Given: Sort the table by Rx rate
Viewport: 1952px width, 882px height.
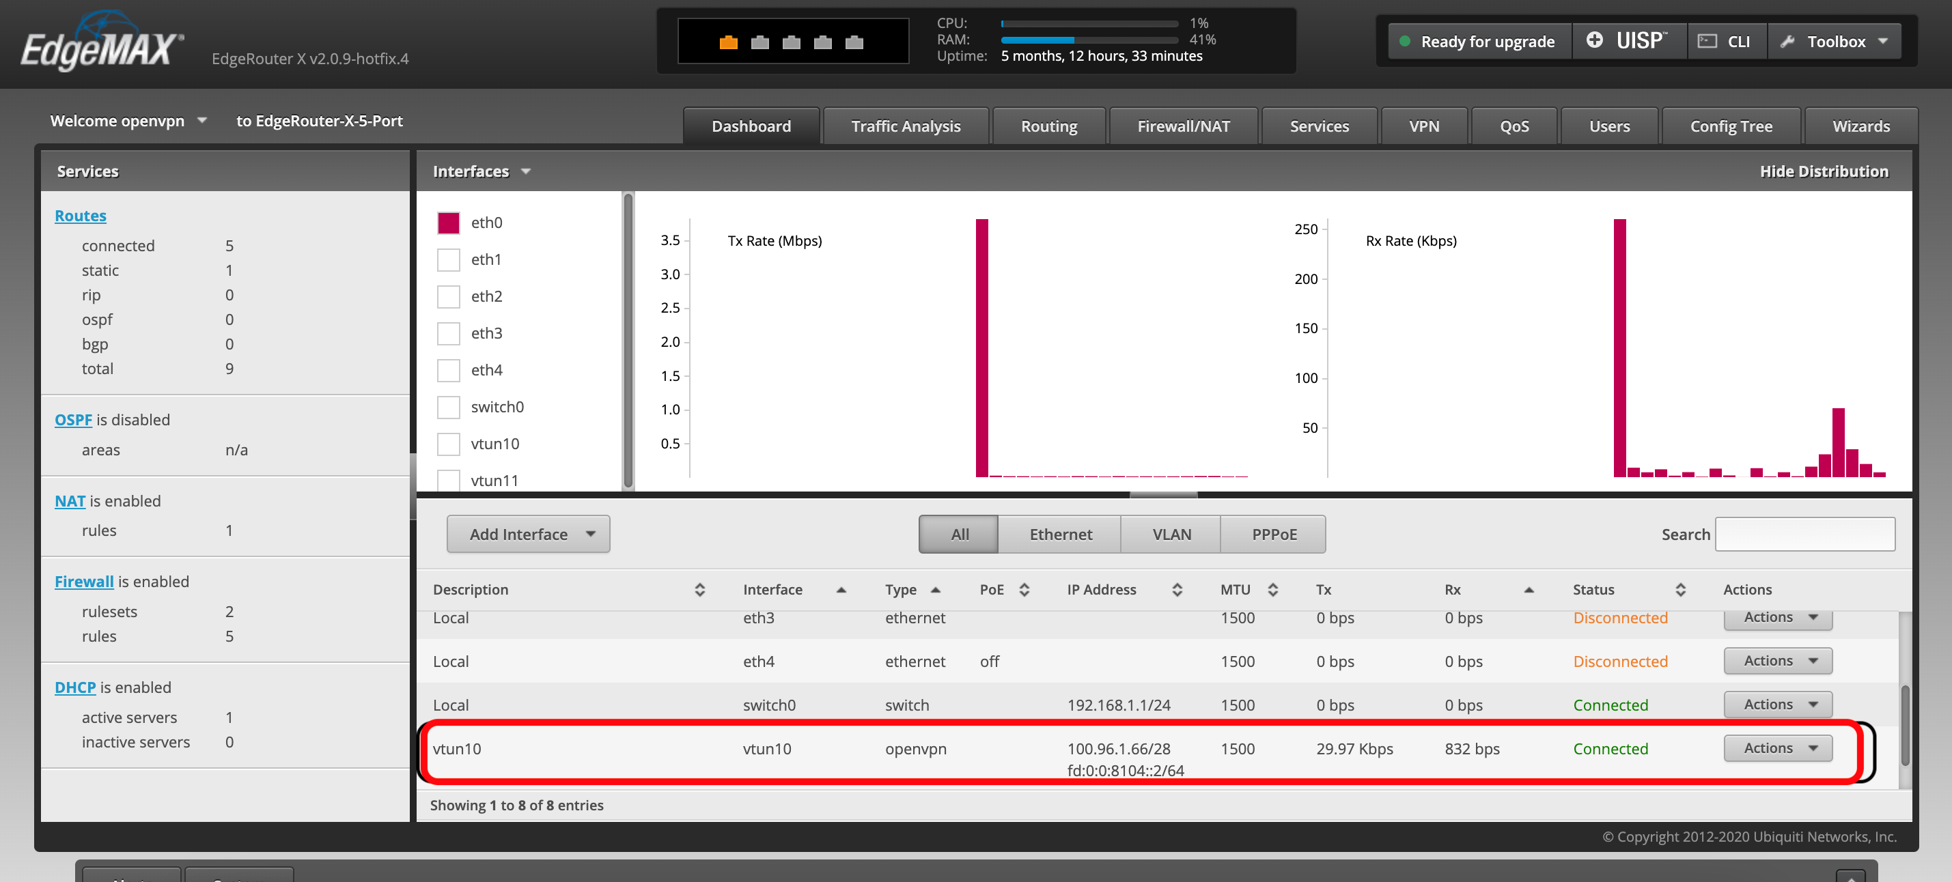Looking at the screenshot, I should coord(1529,589).
